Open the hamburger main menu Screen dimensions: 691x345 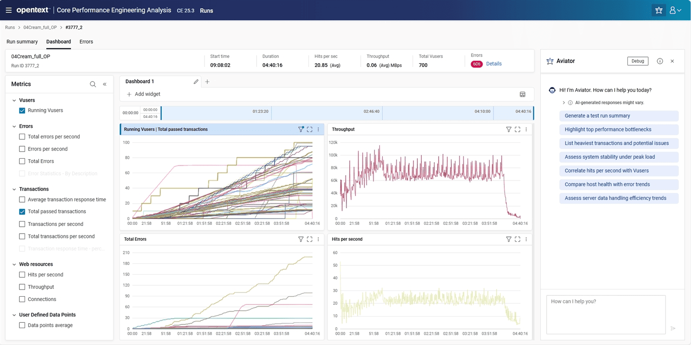tap(8, 10)
